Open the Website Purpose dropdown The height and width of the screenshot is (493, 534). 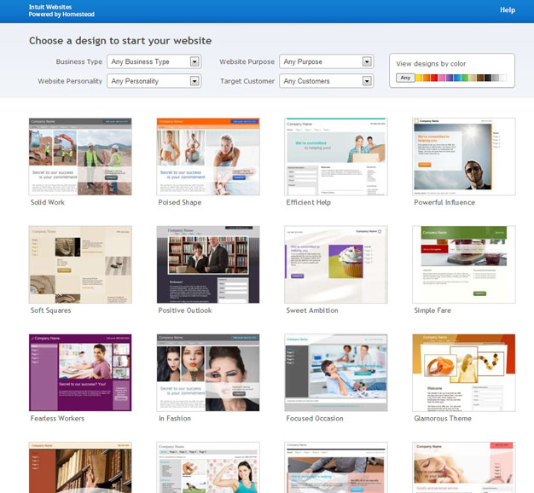point(326,61)
